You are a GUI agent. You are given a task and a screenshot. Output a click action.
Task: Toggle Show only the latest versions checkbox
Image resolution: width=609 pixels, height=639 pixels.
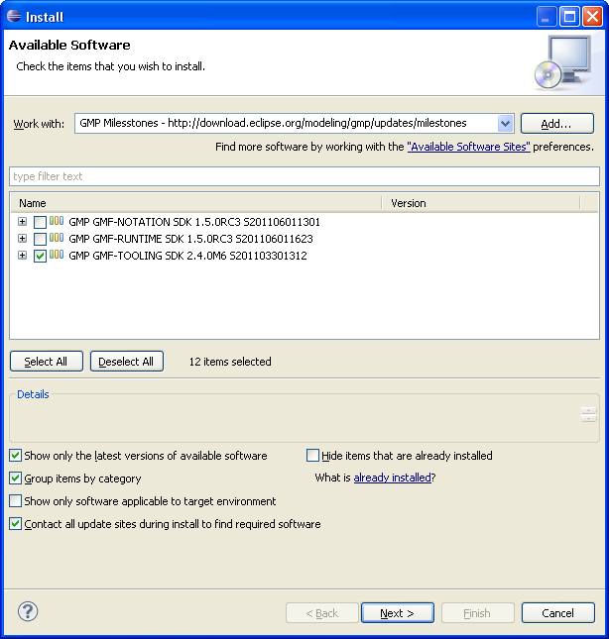click(x=16, y=455)
